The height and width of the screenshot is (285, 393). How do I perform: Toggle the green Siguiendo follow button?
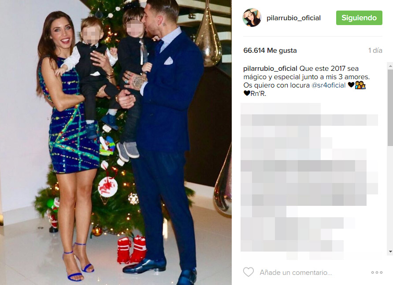(x=359, y=18)
